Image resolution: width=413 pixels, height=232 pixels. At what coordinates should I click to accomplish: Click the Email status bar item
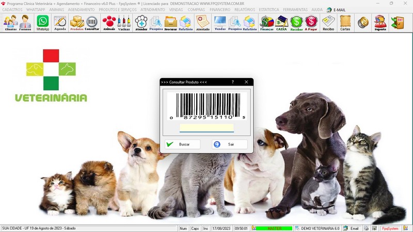351,228
